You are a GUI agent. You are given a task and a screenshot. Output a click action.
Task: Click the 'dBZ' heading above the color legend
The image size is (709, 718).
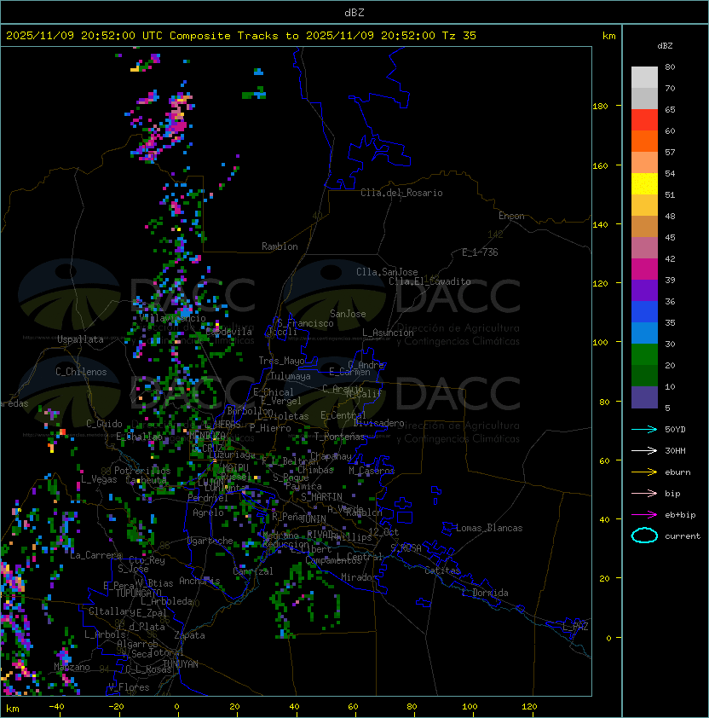coord(665,46)
